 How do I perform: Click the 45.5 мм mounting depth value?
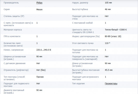coord(109,70)
